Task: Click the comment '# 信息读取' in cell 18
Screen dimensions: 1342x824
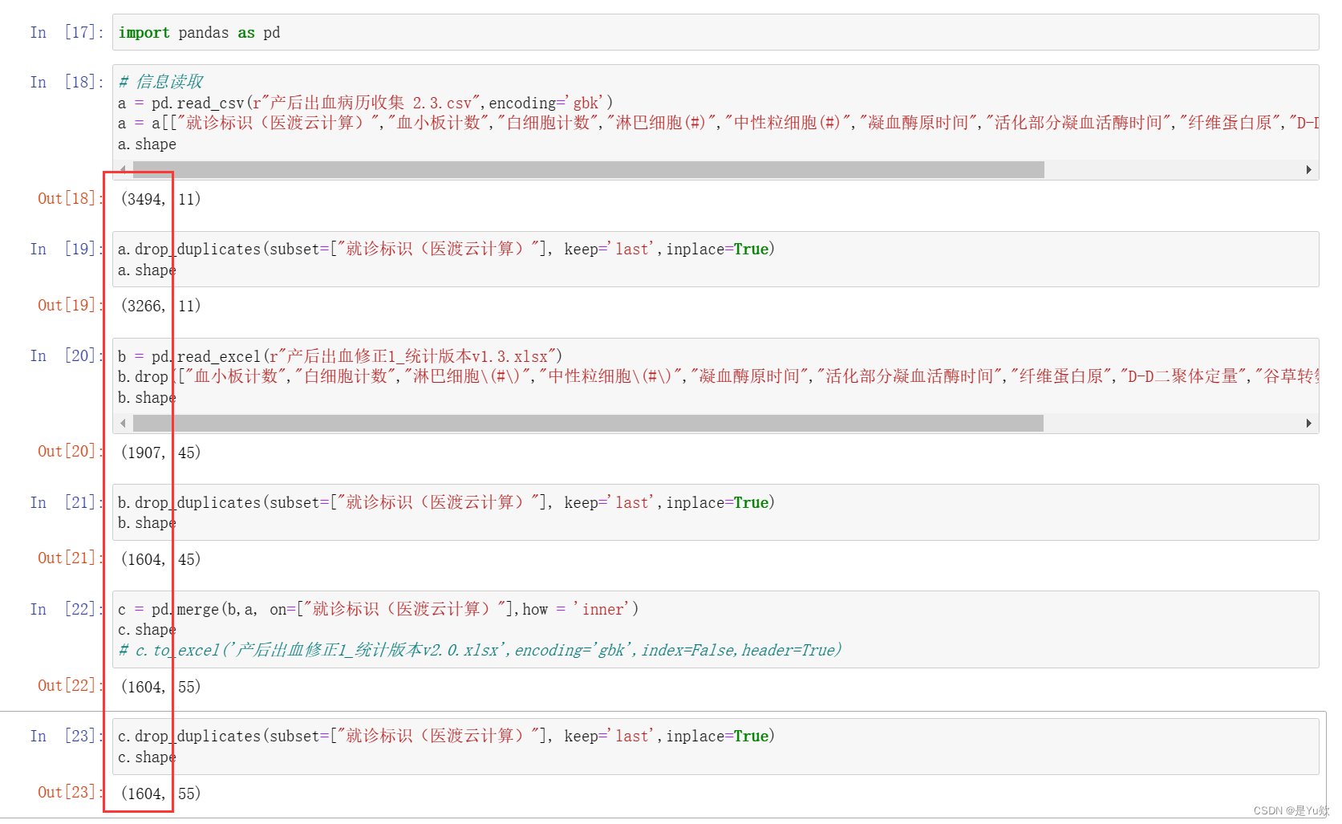Action: [x=160, y=82]
